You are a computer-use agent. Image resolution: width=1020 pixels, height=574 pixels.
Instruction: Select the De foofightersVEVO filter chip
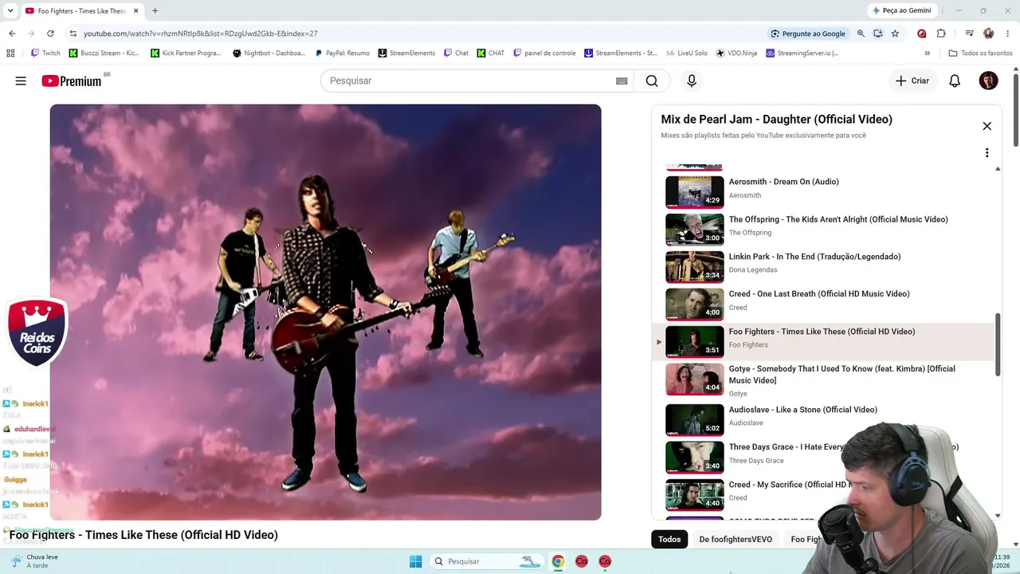pos(736,540)
